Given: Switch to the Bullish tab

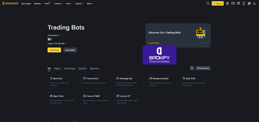Looking at the screenshot, I should (83, 69).
